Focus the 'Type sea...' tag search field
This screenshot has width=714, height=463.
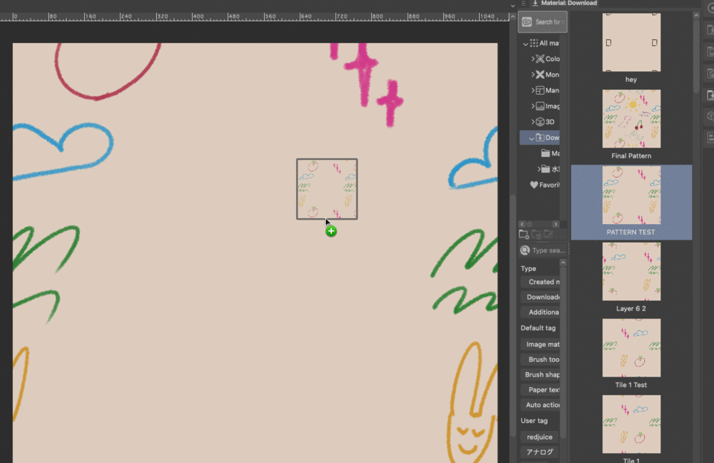[x=549, y=250]
